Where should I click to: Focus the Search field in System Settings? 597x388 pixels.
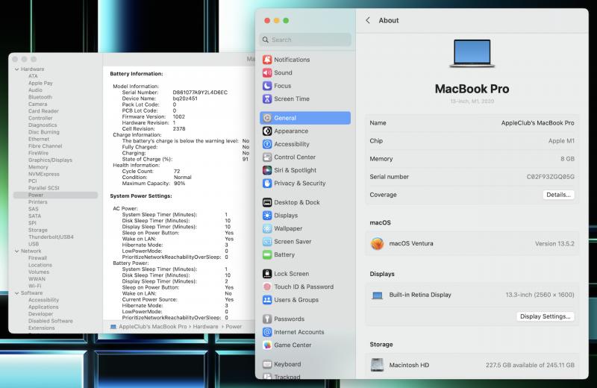click(x=305, y=40)
